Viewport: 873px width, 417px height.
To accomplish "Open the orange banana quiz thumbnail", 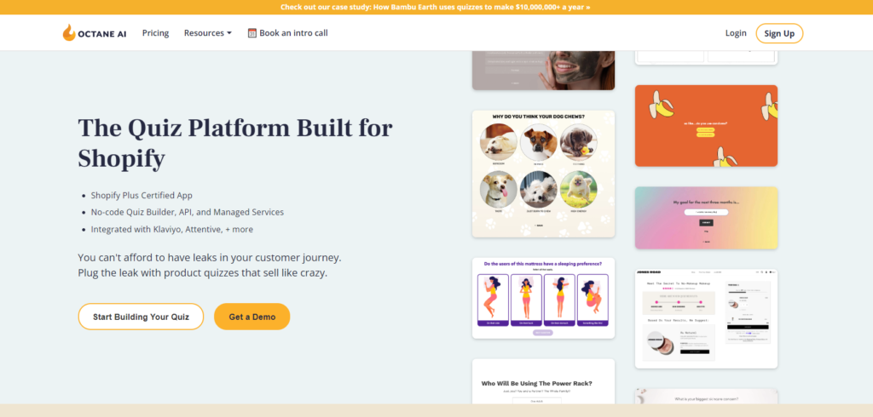I will click(706, 126).
